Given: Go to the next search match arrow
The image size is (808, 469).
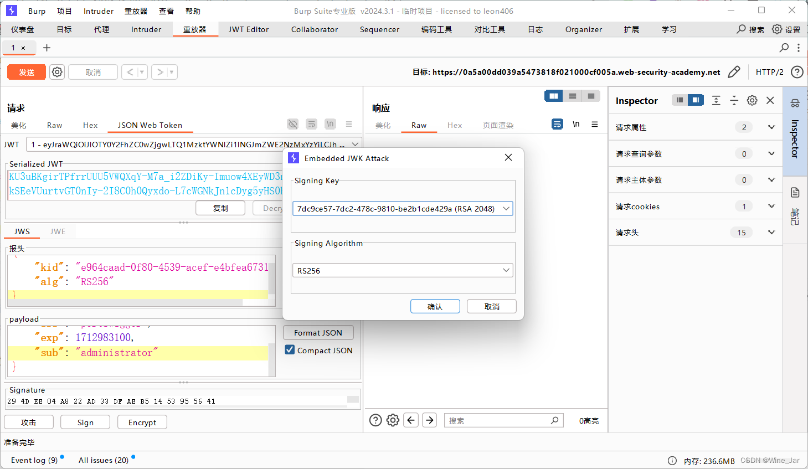Looking at the screenshot, I should (x=430, y=420).
